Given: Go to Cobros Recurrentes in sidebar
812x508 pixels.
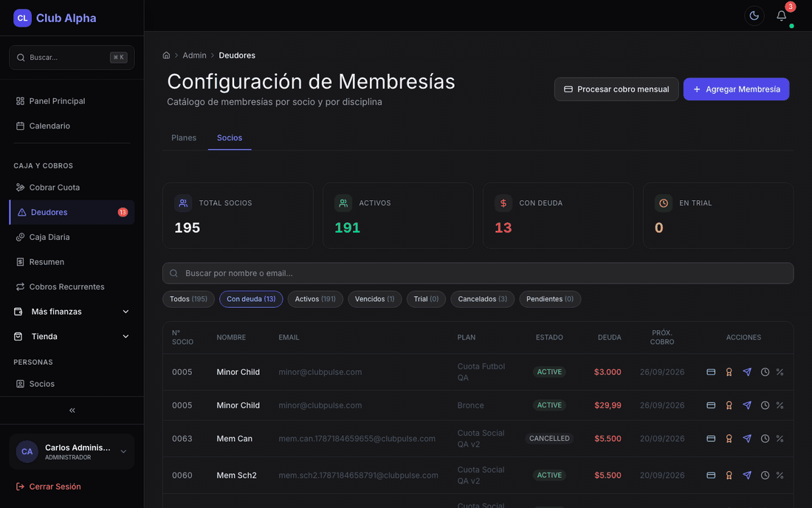Looking at the screenshot, I should [72, 287].
